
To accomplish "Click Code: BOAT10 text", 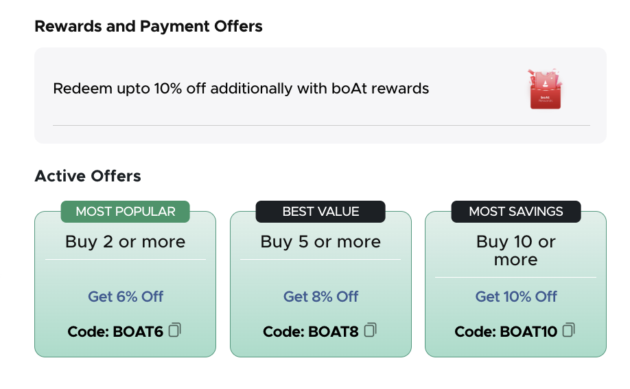I will pyautogui.click(x=506, y=332).
